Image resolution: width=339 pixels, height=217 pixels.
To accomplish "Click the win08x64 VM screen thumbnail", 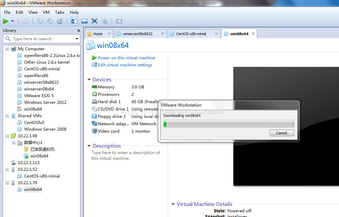I will [286, 126].
